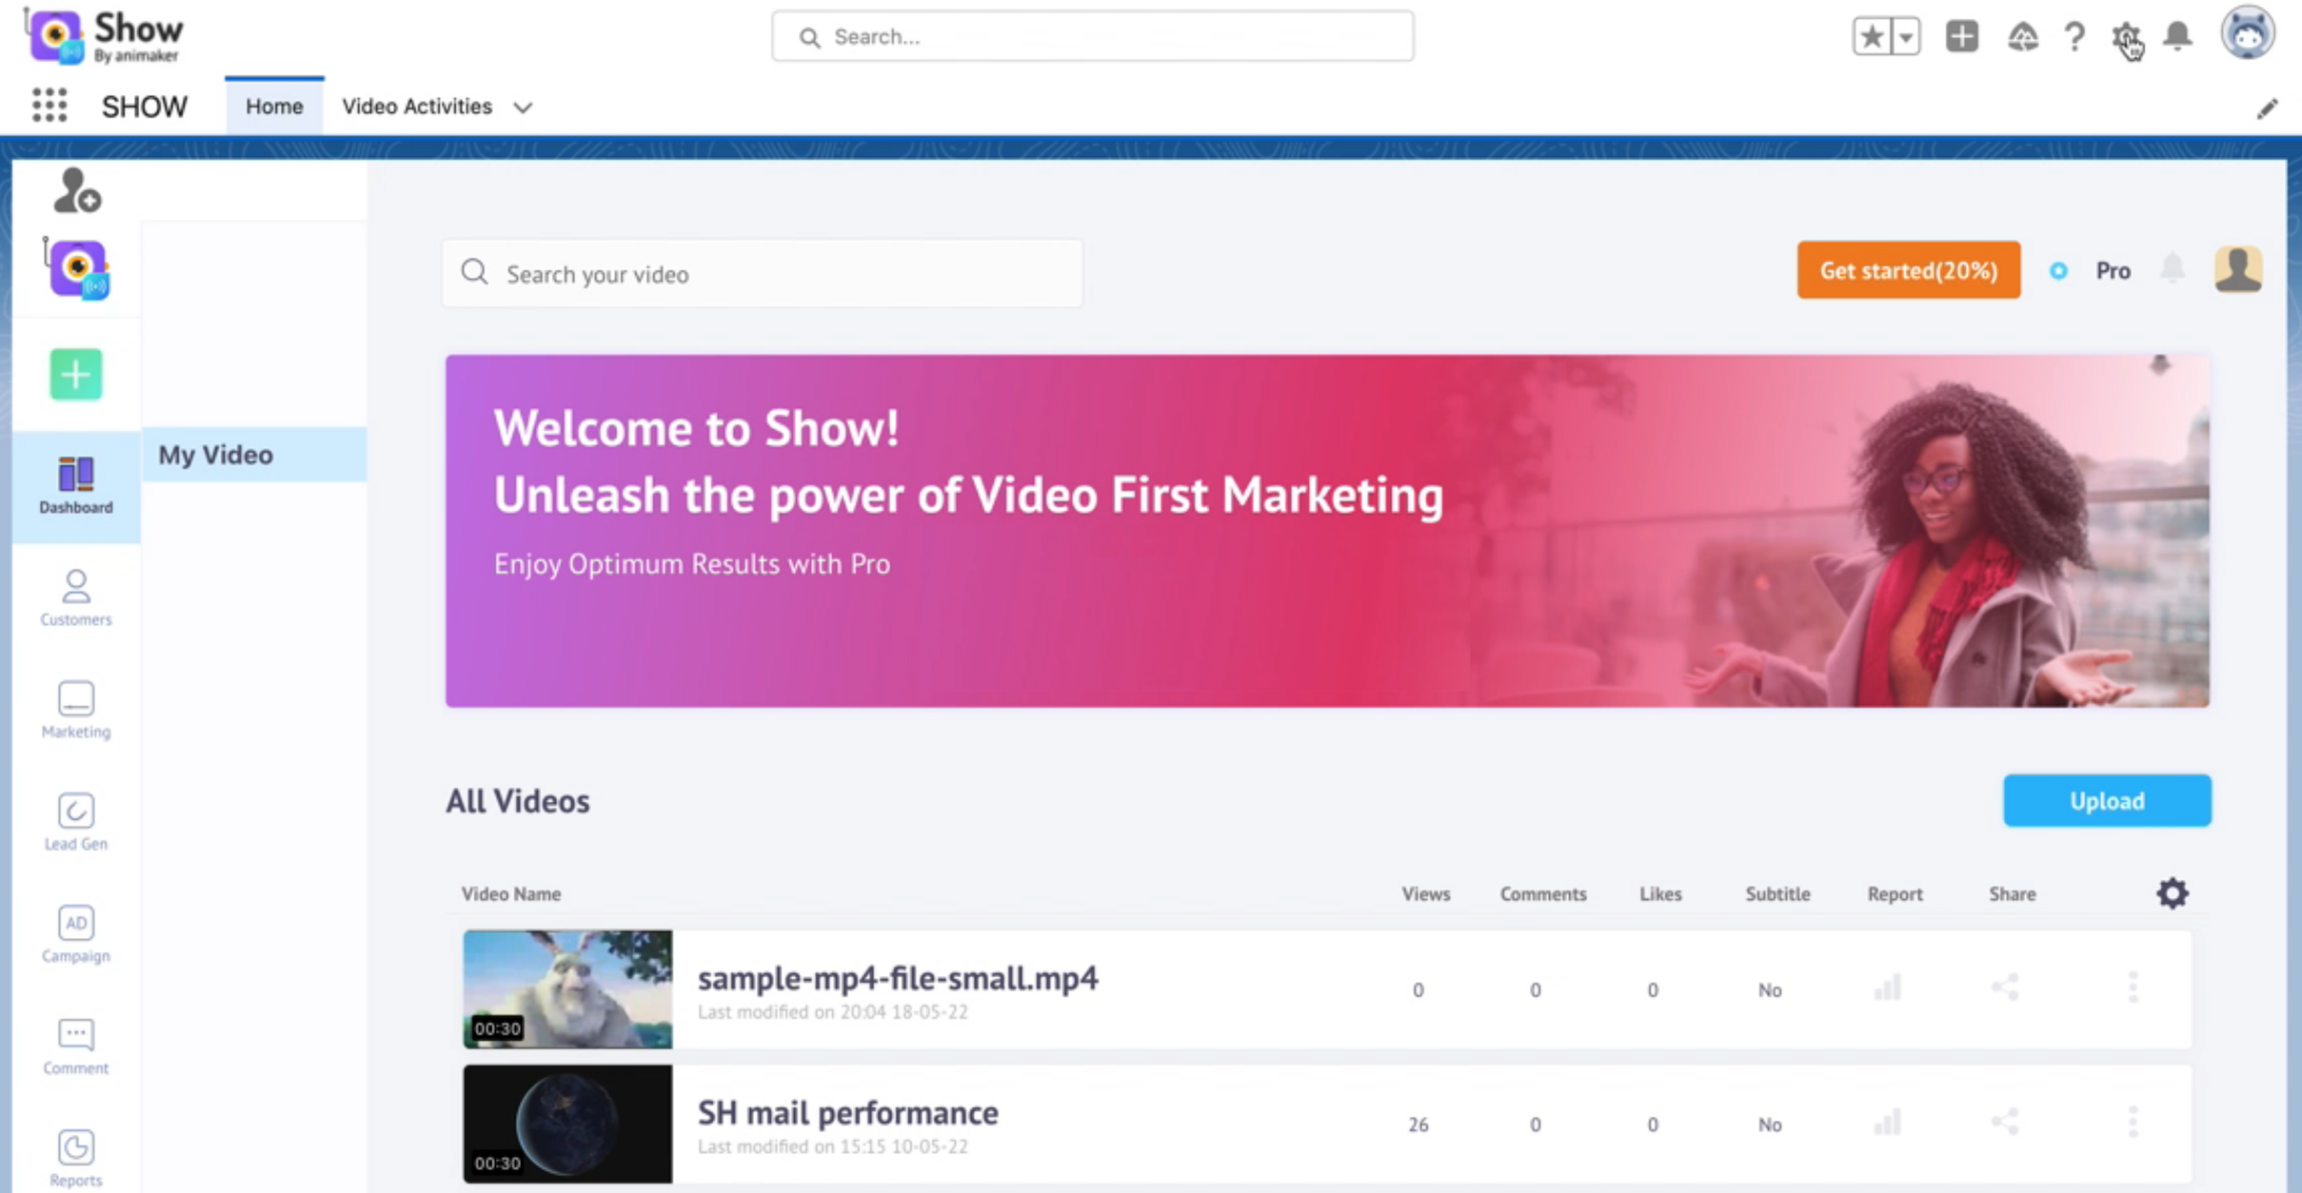The image size is (2302, 1193).
Task: Switch to the Home tab
Action: click(274, 107)
